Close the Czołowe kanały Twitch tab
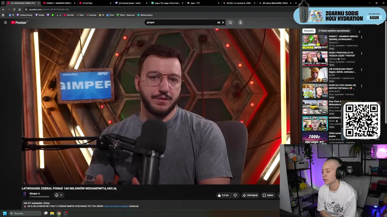The image size is (387, 217). click(x=147, y=3)
